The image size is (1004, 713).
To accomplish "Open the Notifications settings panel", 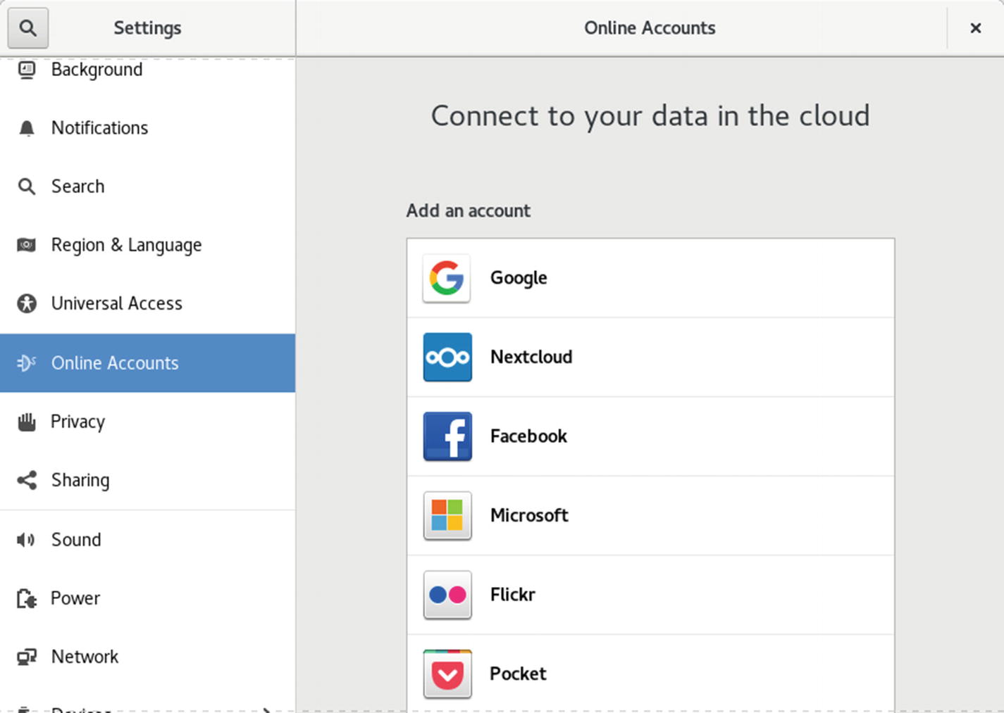I will 147,128.
